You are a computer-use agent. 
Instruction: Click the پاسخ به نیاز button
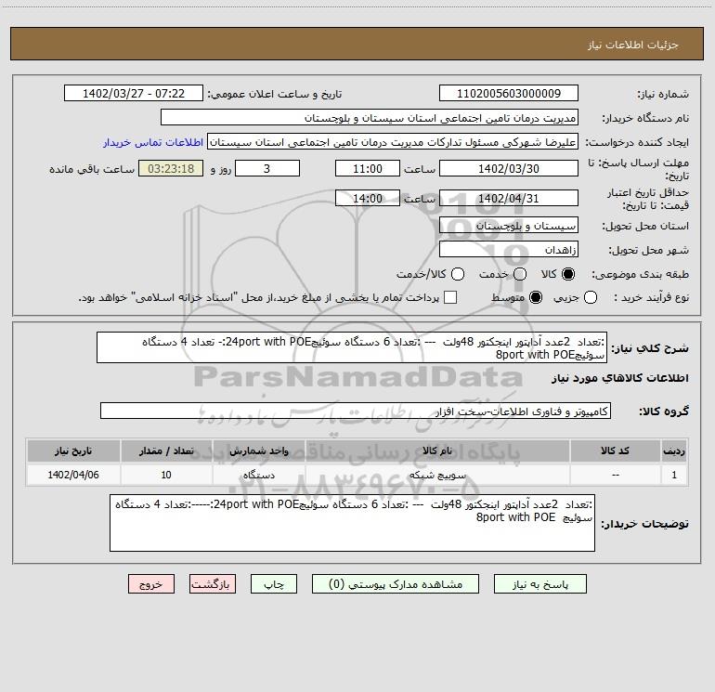click(540, 584)
